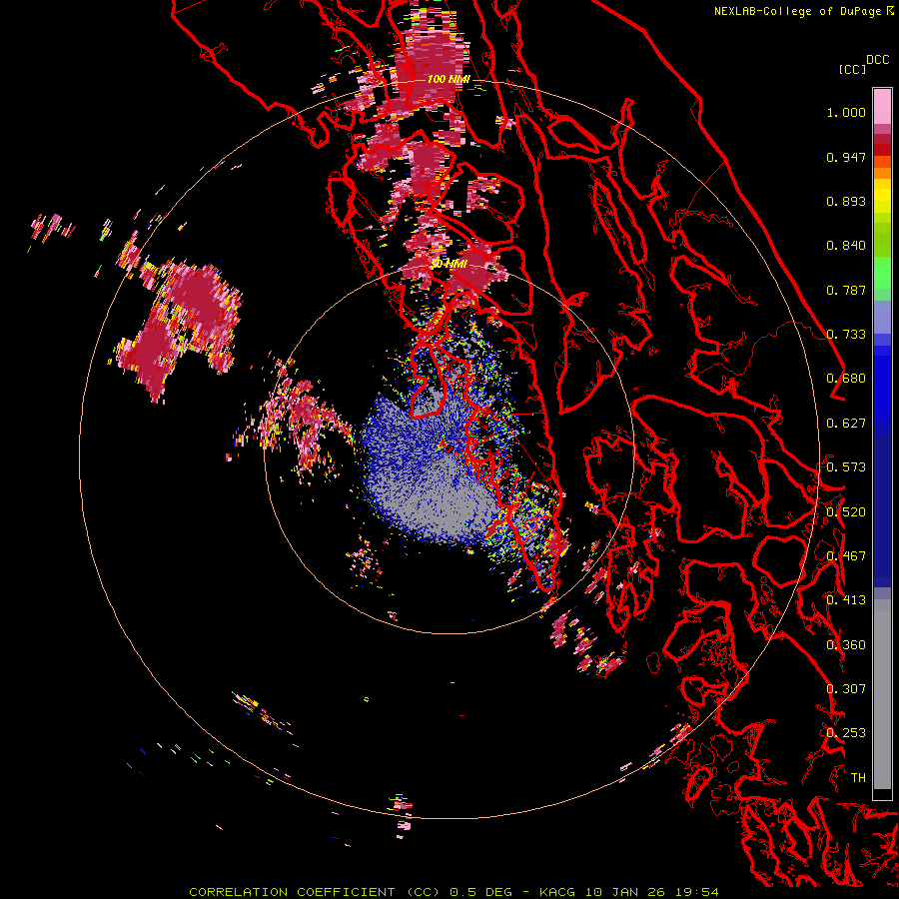This screenshot has width=899, height=899.
Task: Select the 0.787 scale value
Action: (x=846, y=290)
